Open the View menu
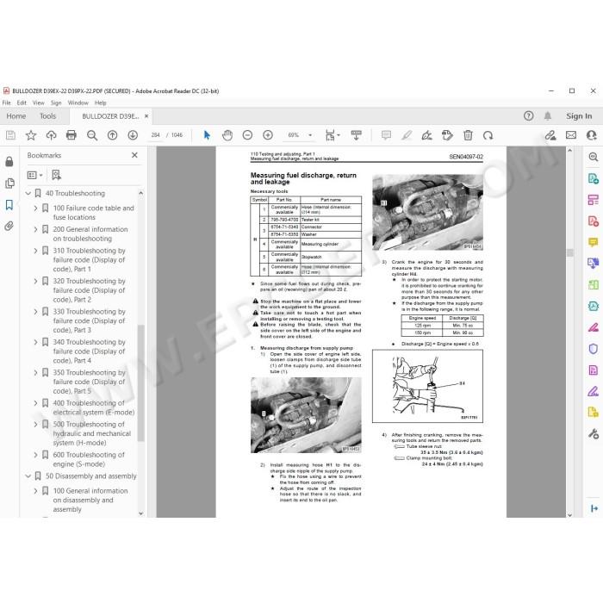This screenshot has height=603, width=603. [x=39, y=103]
